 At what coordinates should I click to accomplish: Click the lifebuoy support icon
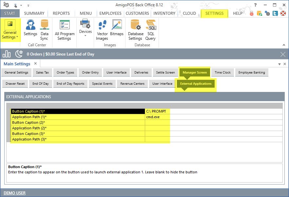[x=283, y=13]
